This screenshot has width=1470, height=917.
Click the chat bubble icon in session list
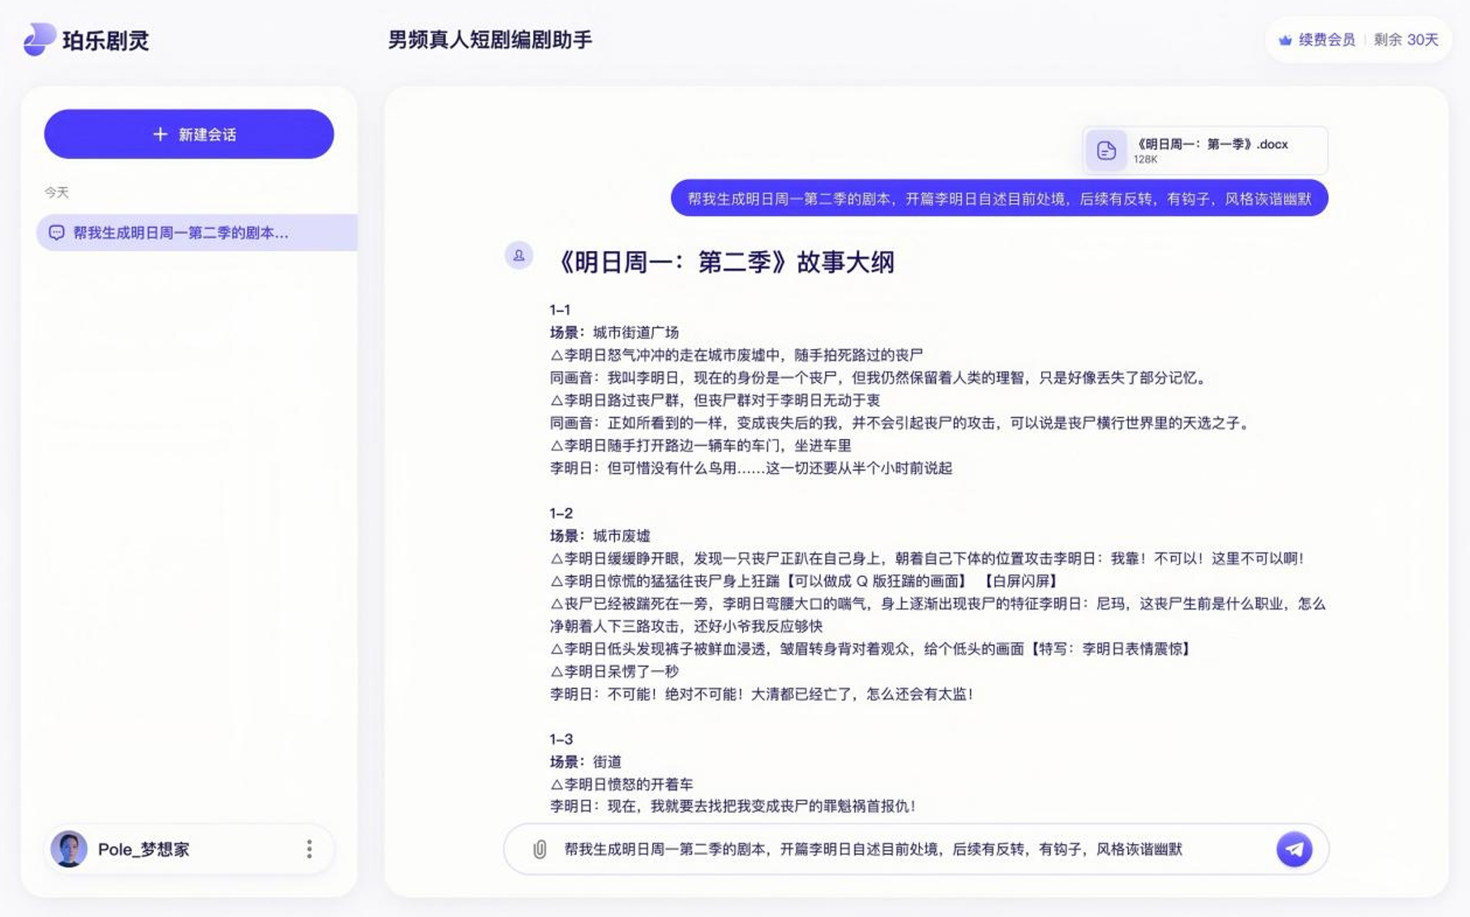[57, 233]
